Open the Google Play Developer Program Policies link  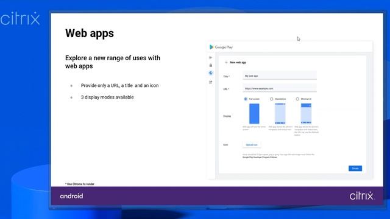coord(260,158)
